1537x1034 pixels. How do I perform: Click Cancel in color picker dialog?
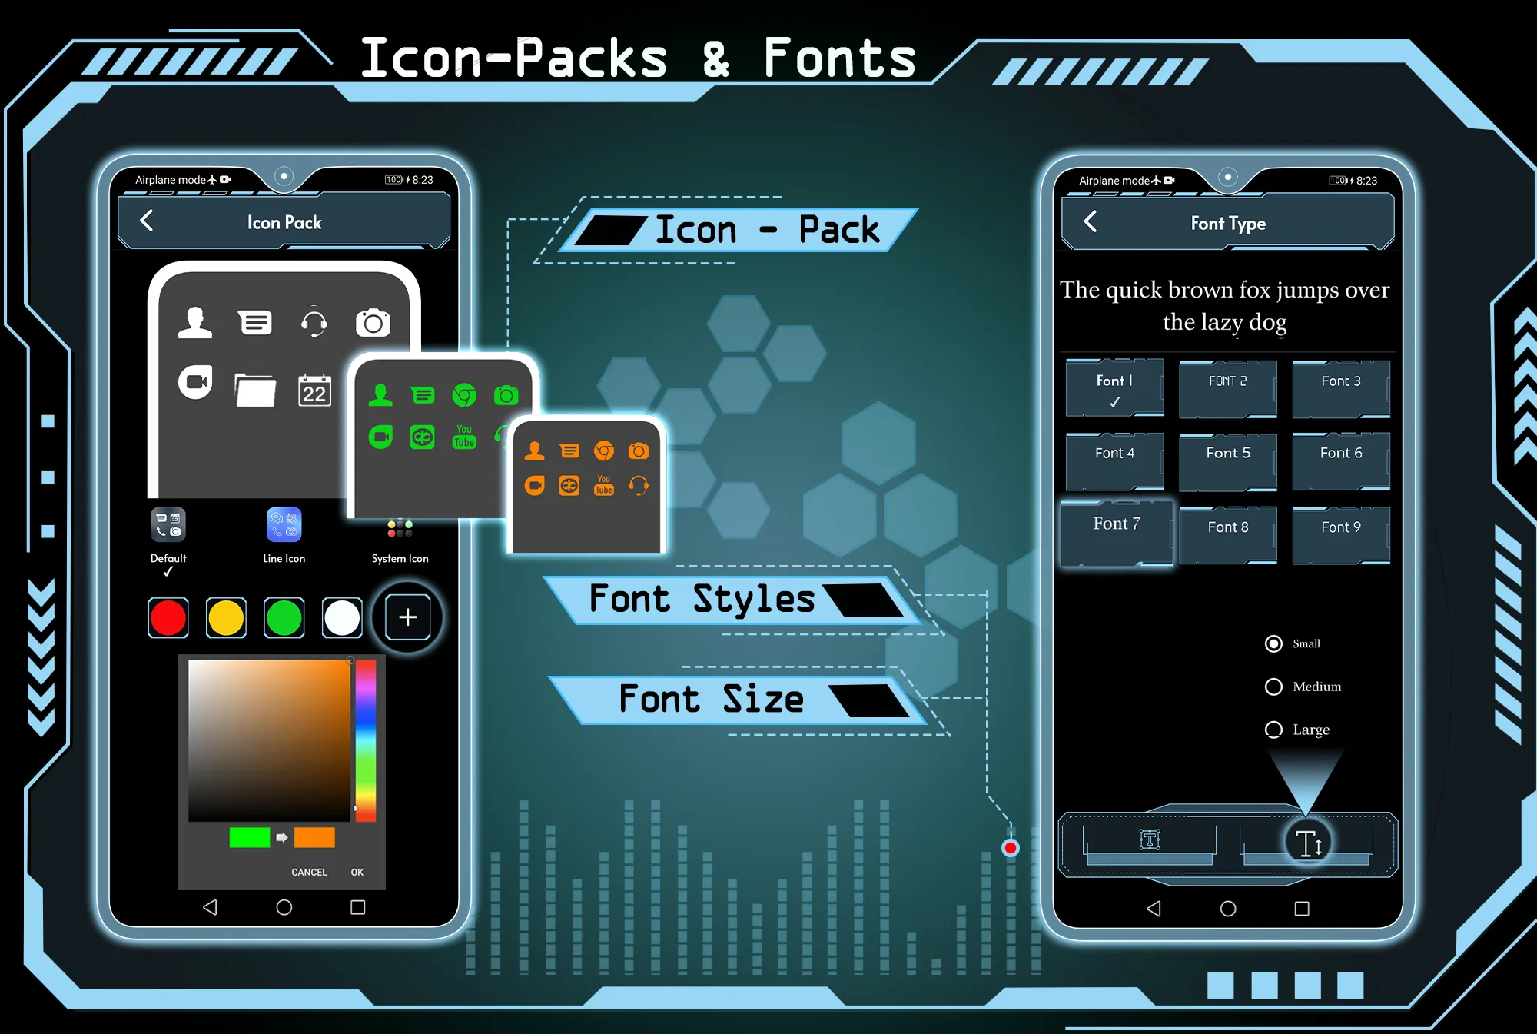click(307, 871)
